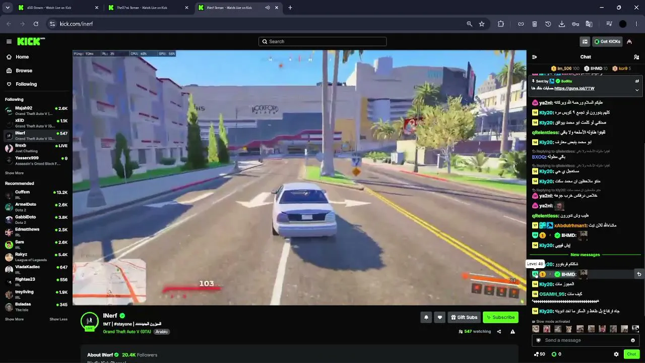Click the trash bin extension icon
The width and height of the screenshot is (645, 363).
click(x=535, y=24)
